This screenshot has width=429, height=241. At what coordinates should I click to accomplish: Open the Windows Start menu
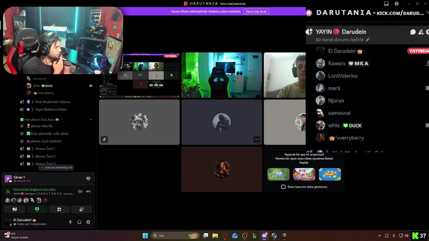coord(145,236)
